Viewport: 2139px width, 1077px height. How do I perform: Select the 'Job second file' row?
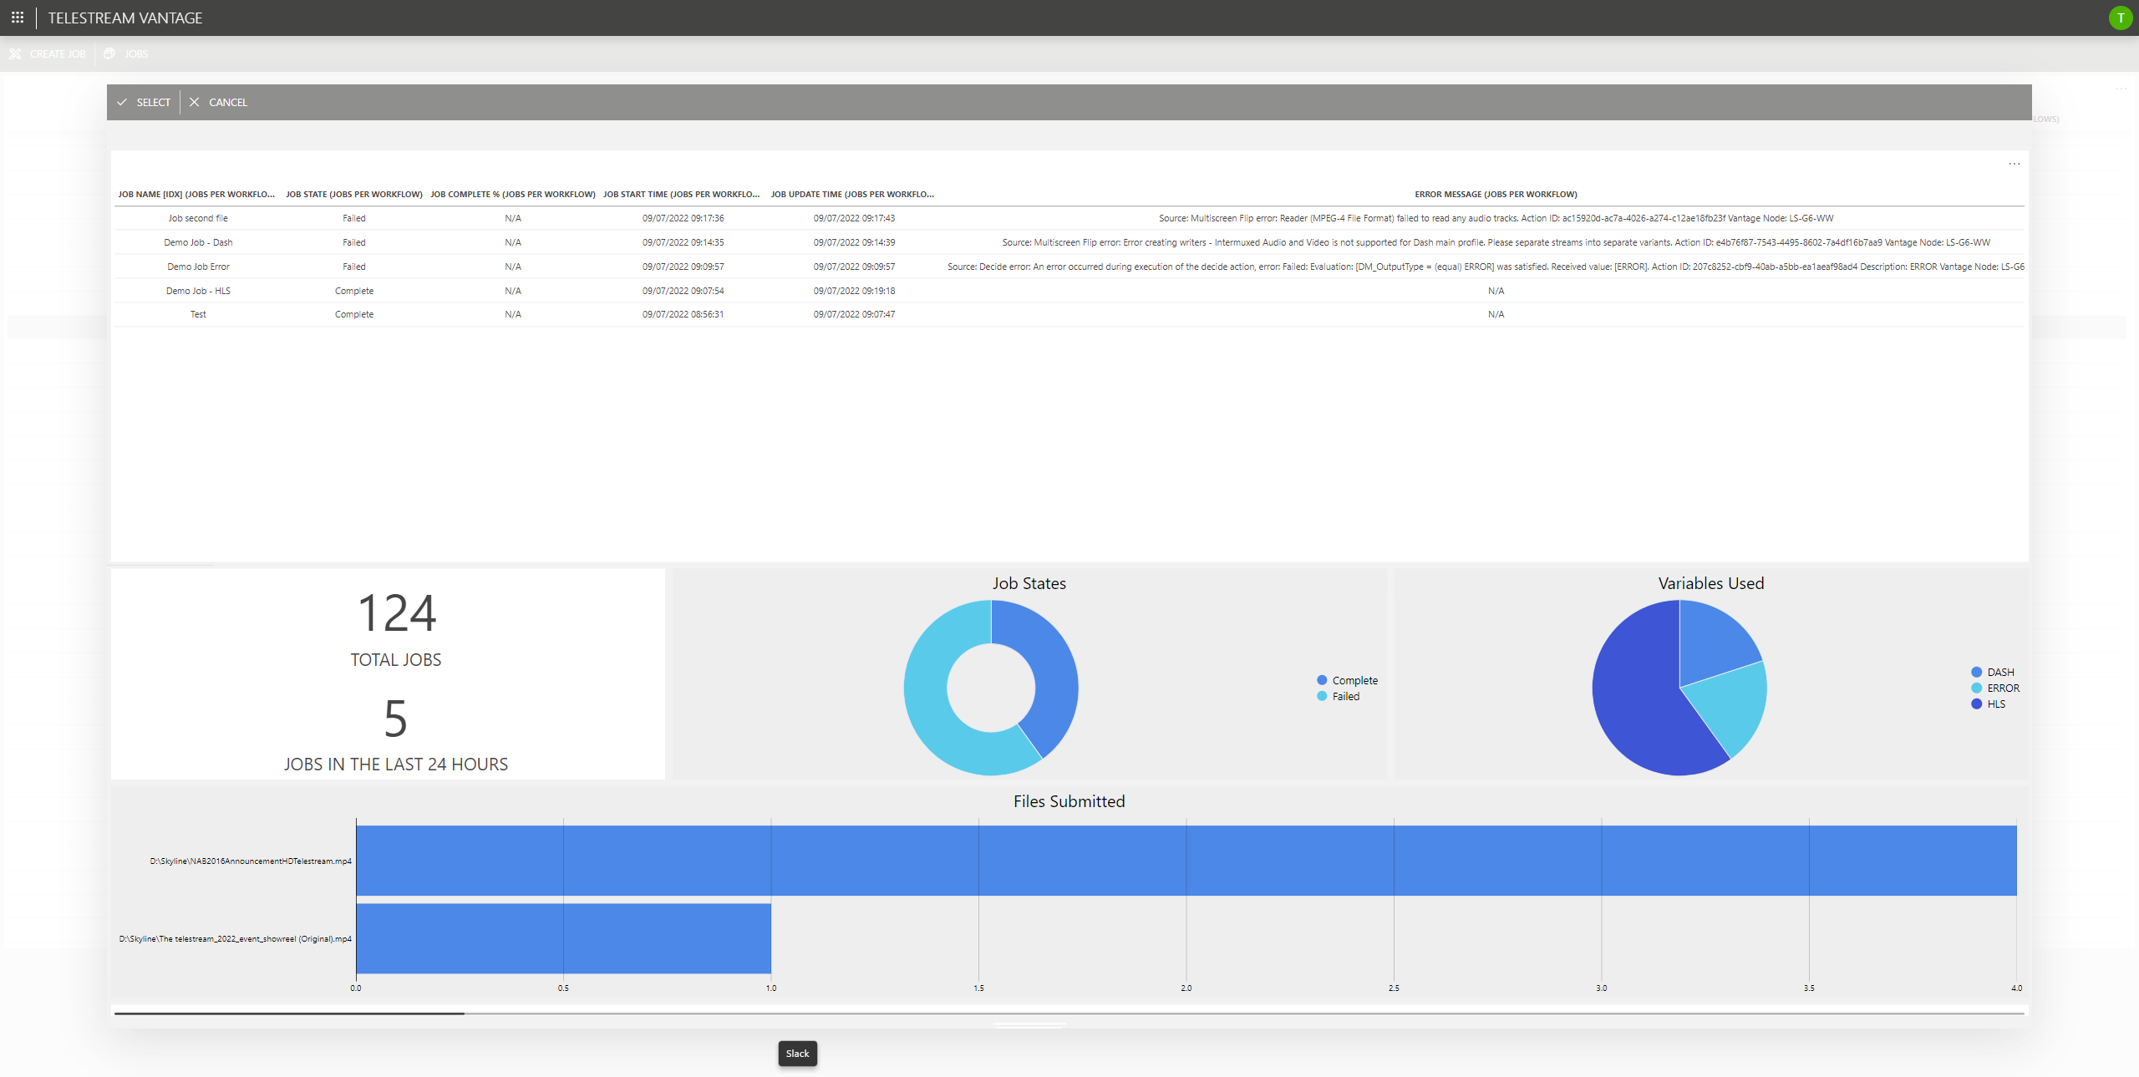coord(1069,219)
